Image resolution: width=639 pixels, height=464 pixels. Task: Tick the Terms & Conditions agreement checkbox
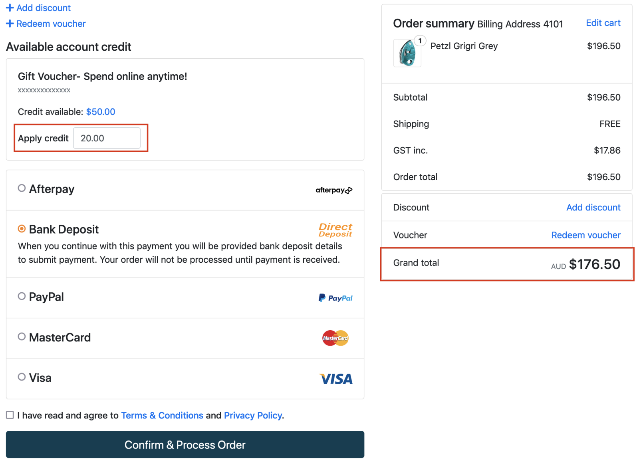coord(10,415)
